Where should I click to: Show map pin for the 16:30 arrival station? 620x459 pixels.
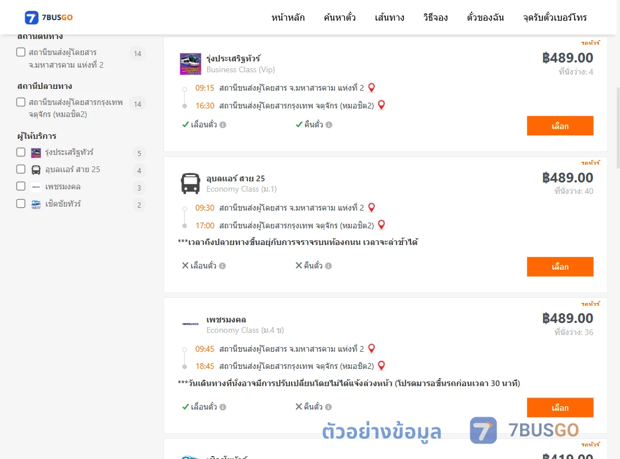(x=381, y=105)
